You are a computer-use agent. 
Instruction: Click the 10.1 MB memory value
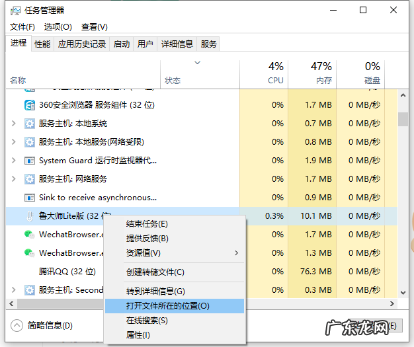point(315,216)
